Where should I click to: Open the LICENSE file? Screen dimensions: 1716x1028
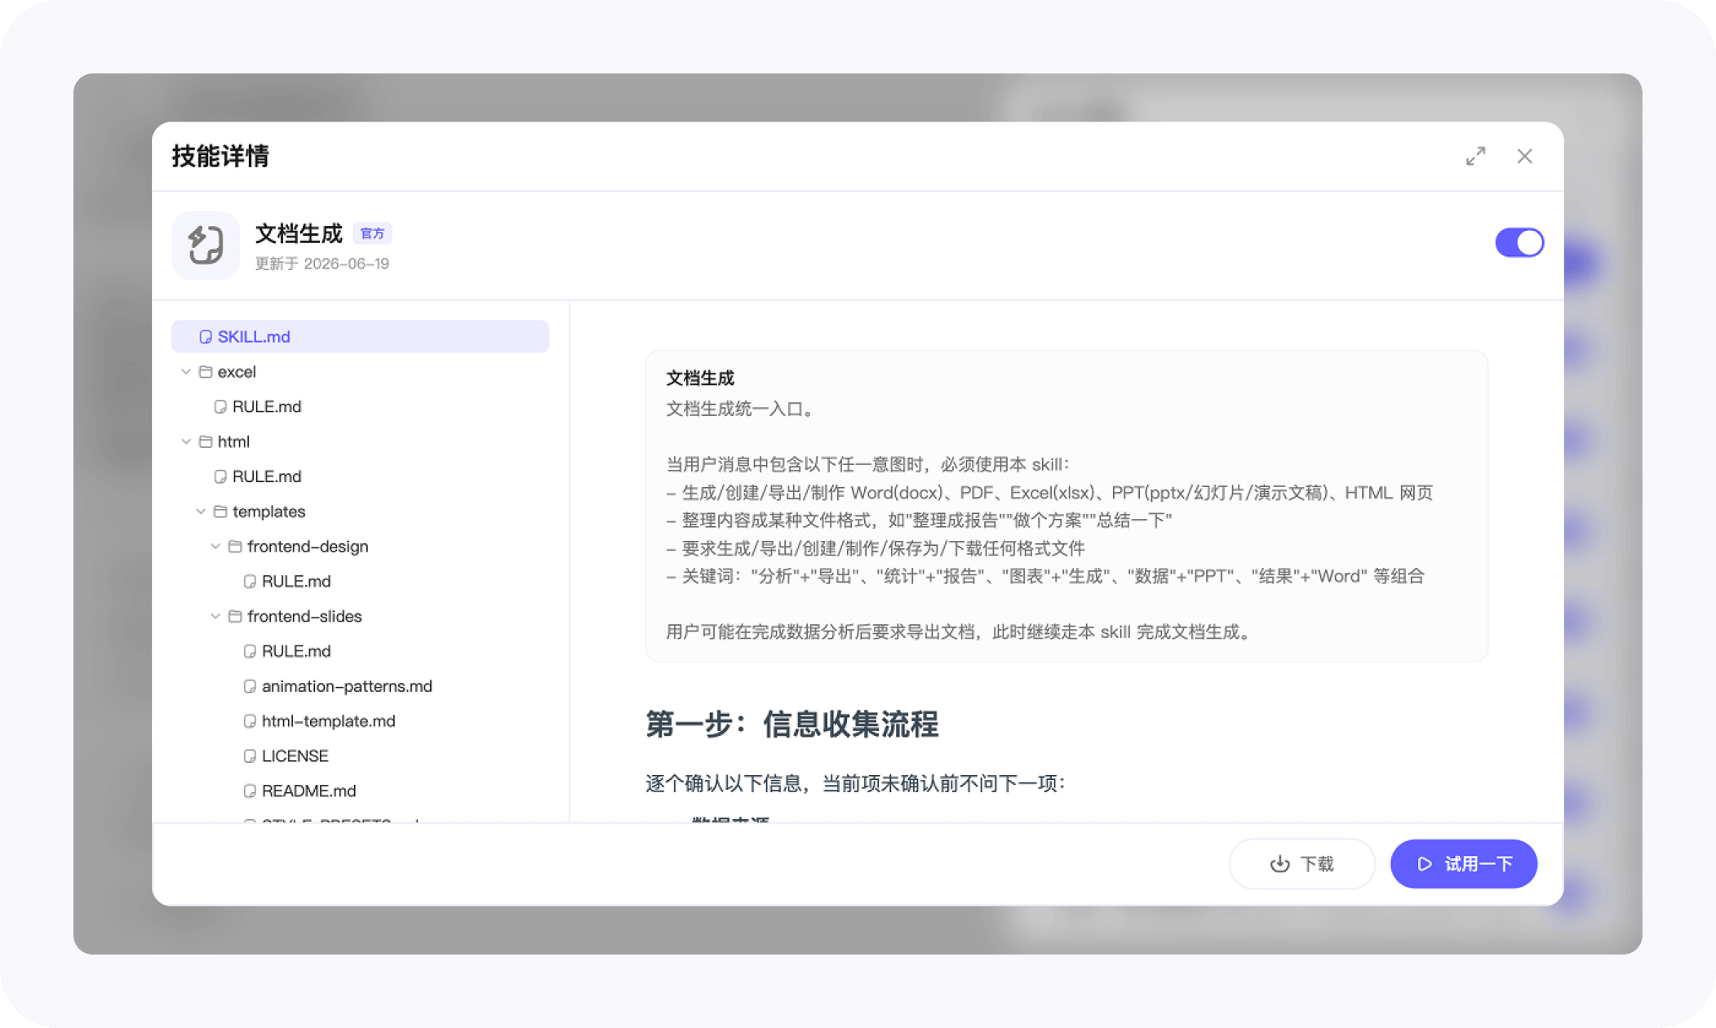(295, 756)
